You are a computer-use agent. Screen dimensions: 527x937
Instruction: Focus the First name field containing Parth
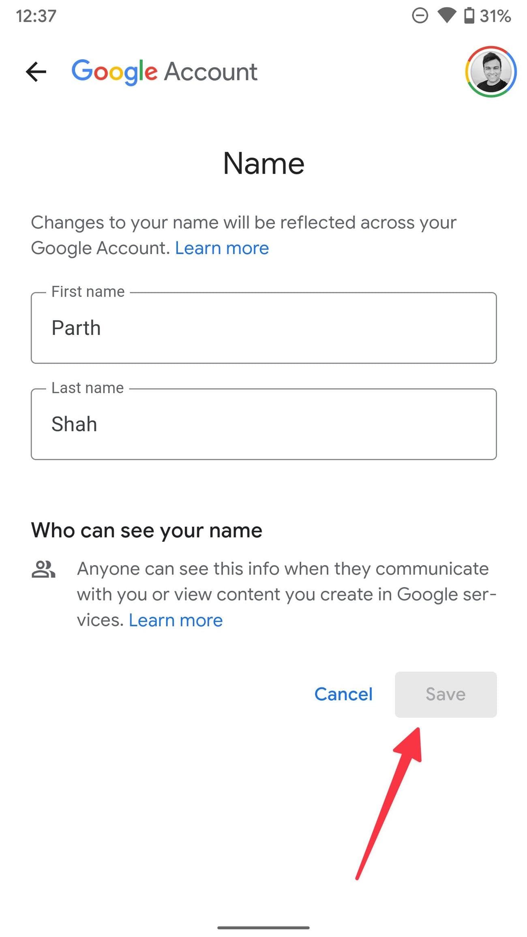pyautogui.click(x=263, y=328)
